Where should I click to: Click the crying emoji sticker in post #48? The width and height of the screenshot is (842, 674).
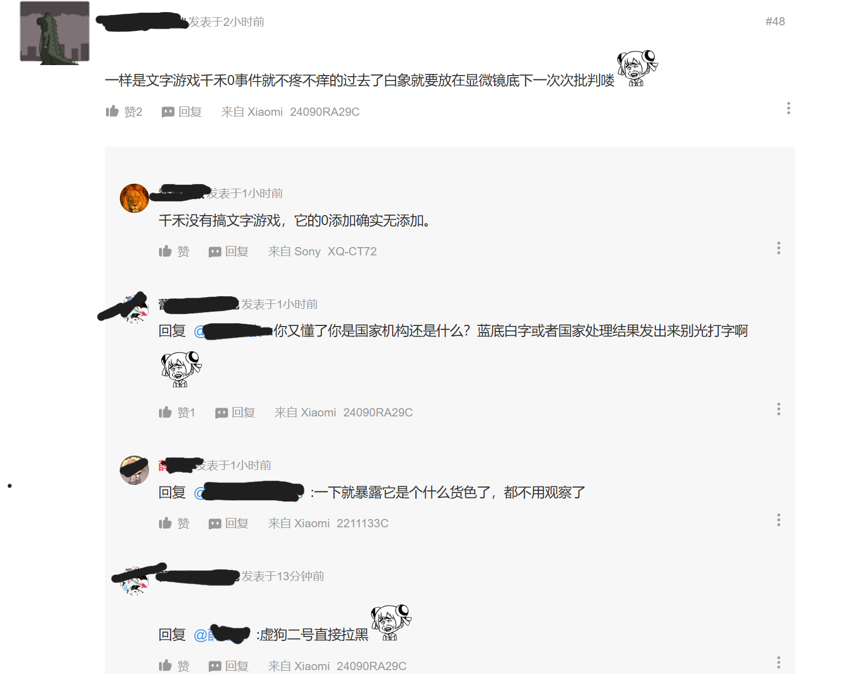click(637, 68)
